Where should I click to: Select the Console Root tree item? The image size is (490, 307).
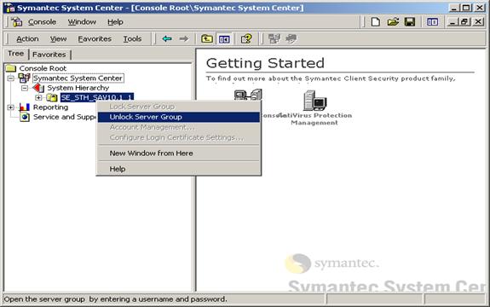tap(43, 68)
